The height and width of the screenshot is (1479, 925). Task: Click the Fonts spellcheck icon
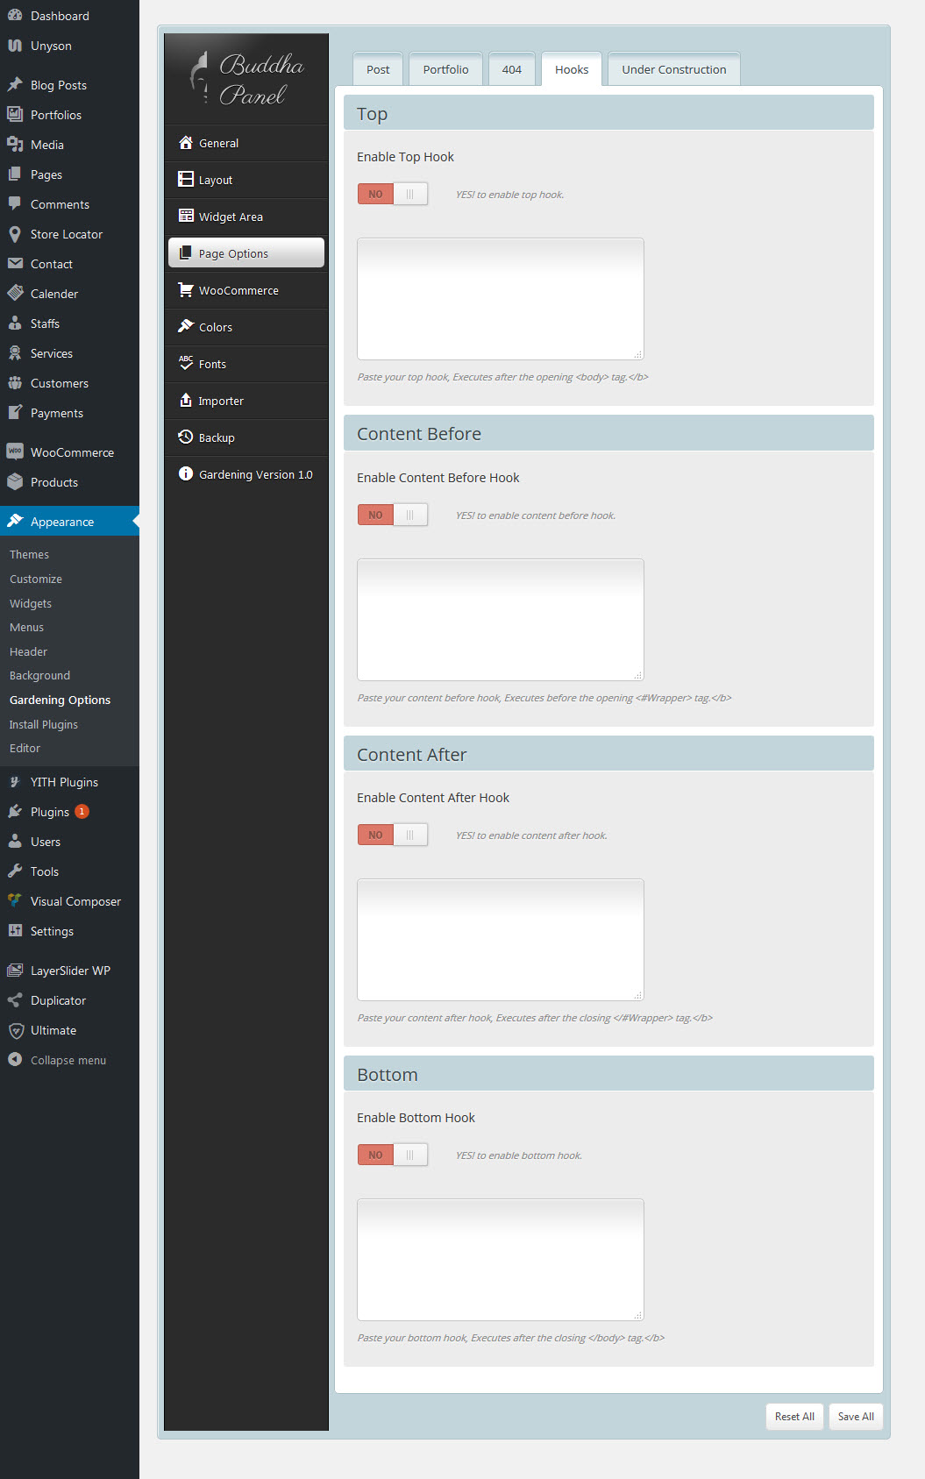coord(186,363)
